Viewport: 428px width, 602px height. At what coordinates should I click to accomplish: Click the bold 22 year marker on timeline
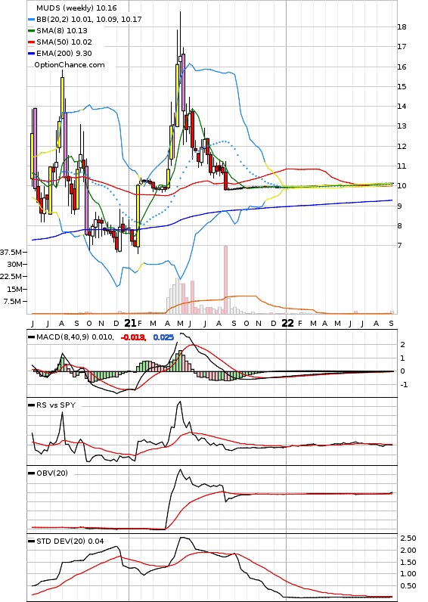coord(287,323)
